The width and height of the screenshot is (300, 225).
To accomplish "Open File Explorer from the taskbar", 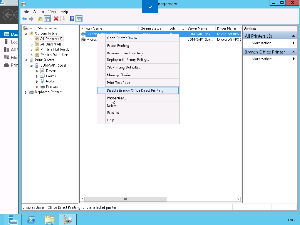I will point(49,220).
